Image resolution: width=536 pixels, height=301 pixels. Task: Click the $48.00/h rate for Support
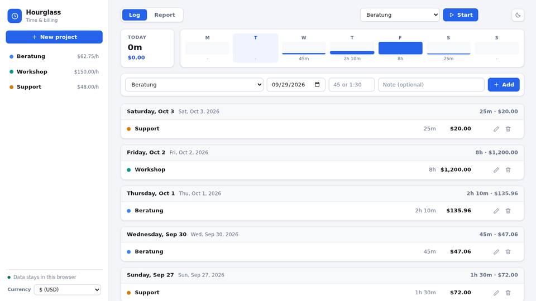pyautogui.click(x=88, y=87)
